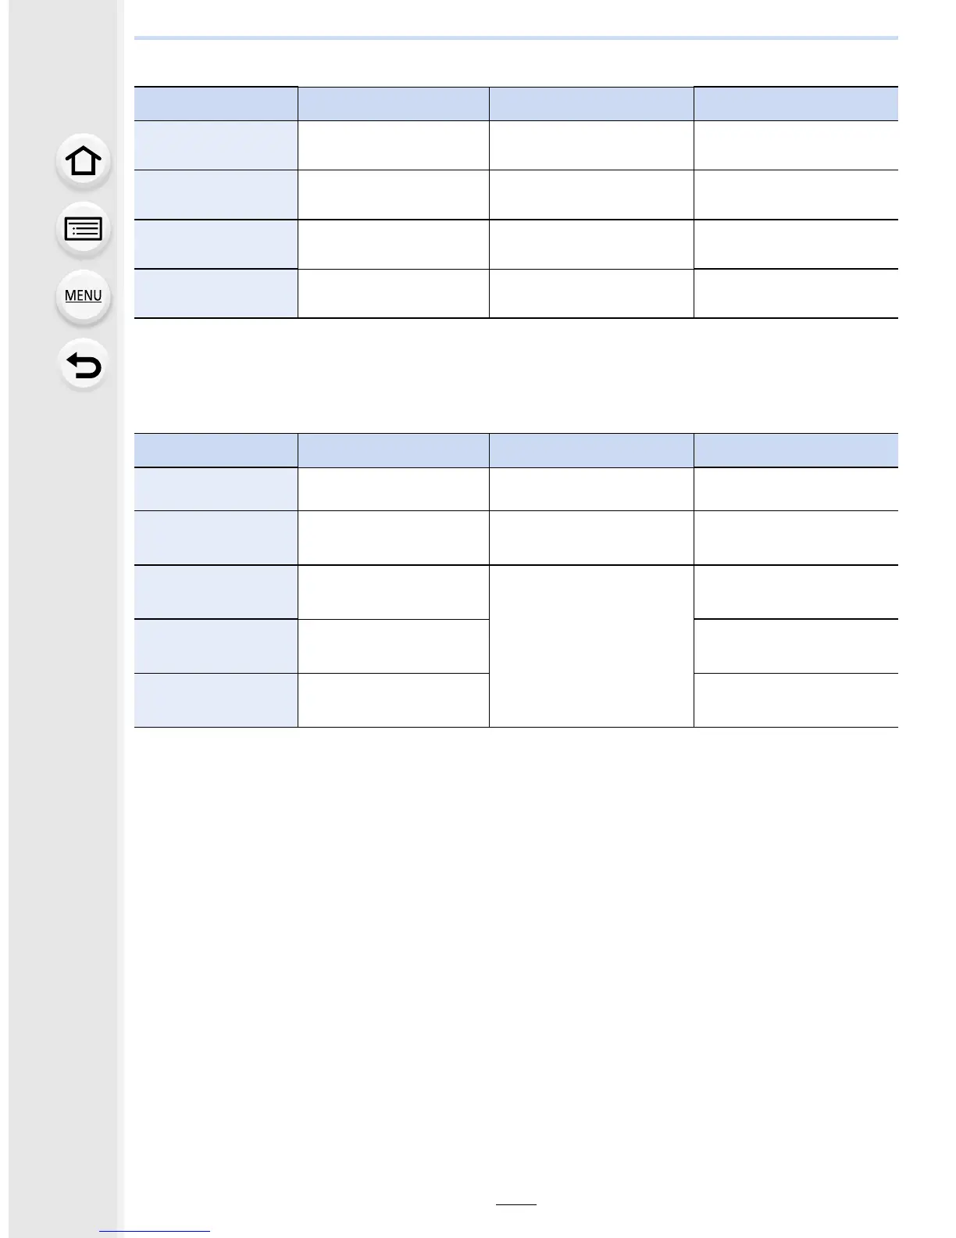
Task: Select upper table's second header cell
Action: 393,103
